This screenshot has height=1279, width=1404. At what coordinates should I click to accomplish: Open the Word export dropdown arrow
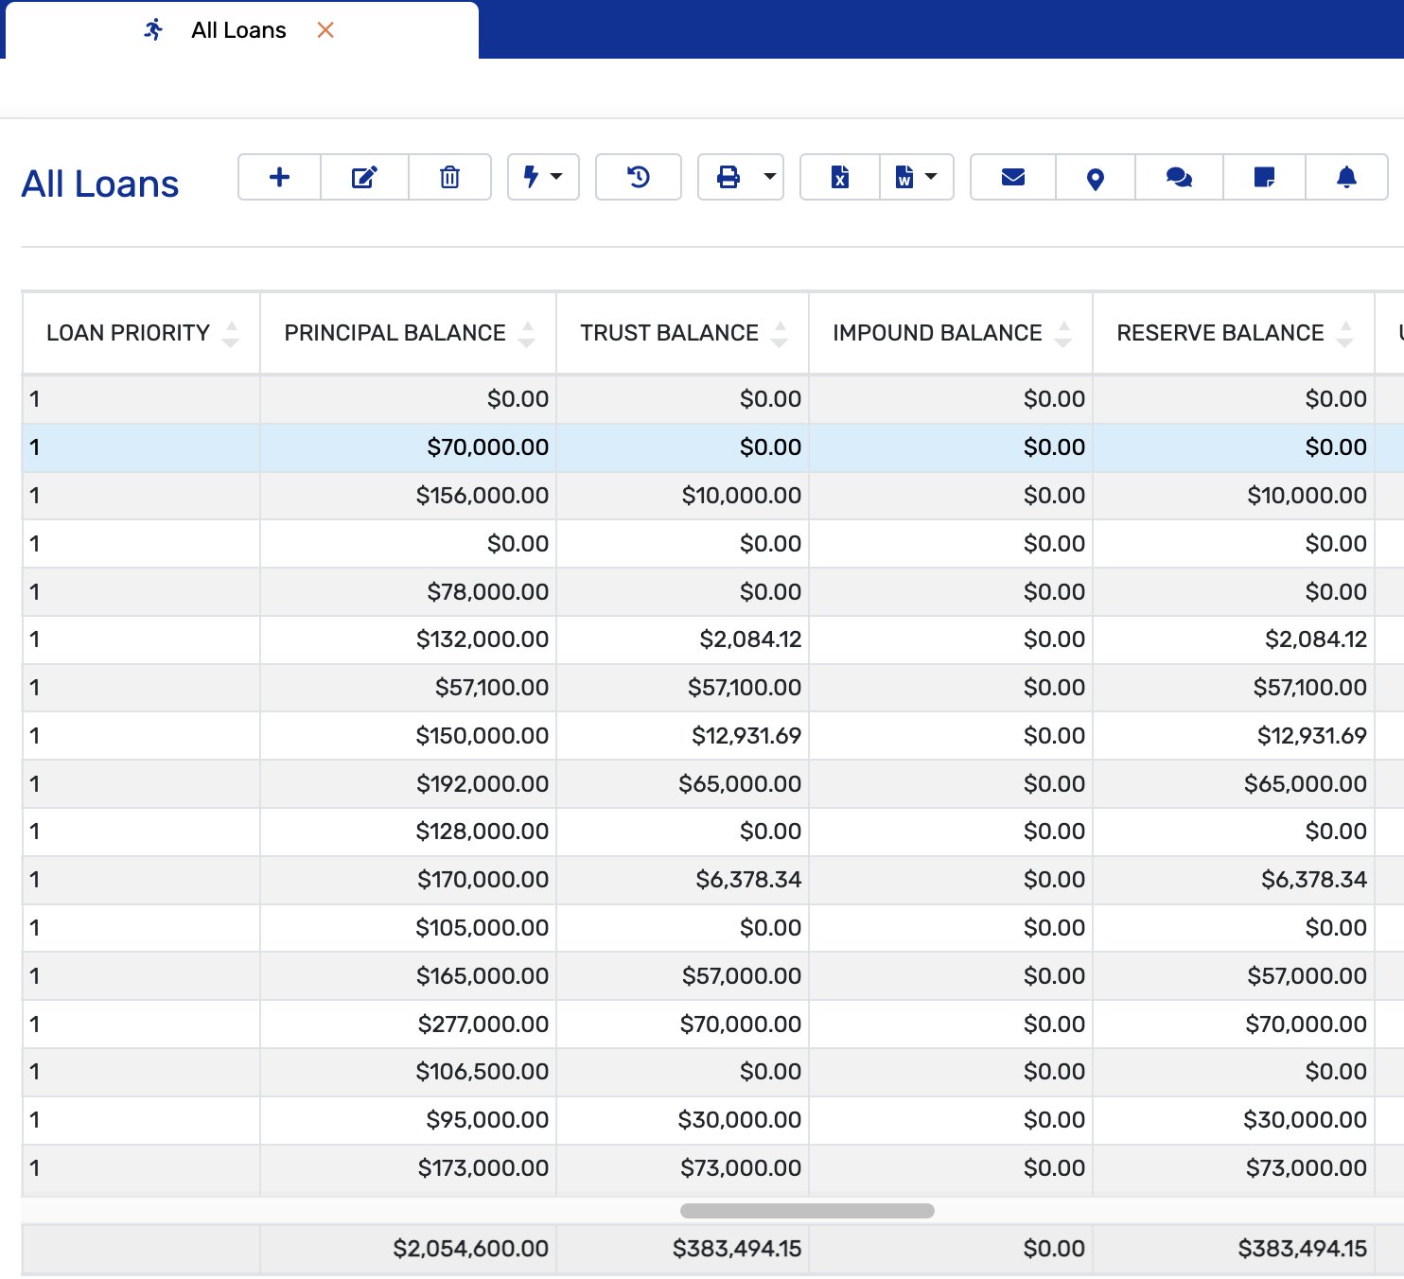932,176
